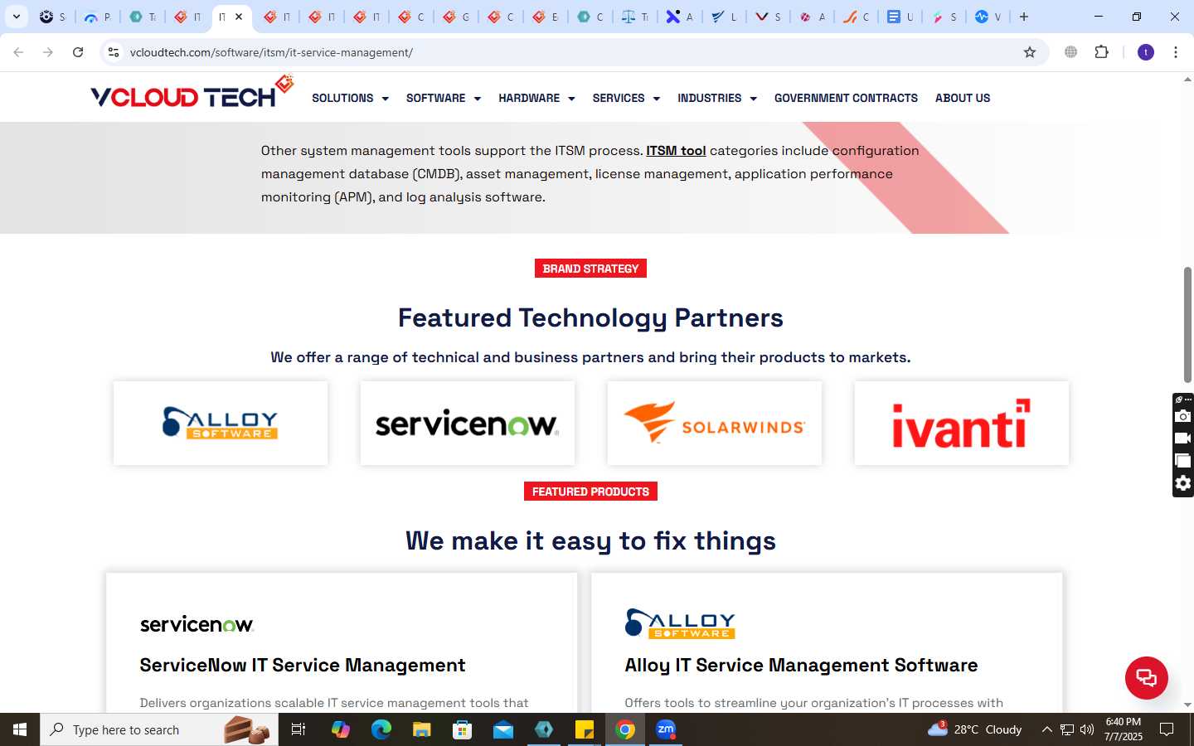1194x746 pixels.
Task: Select the ServiceNow partner logo
Action: (x=468, y=423)
